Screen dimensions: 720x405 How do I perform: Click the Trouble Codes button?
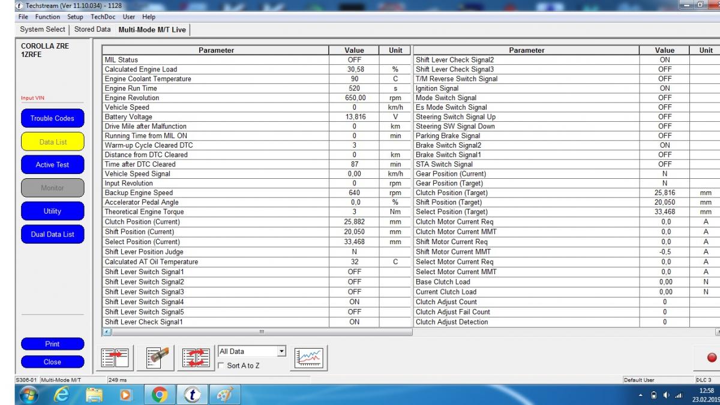(x=52, y=118)
